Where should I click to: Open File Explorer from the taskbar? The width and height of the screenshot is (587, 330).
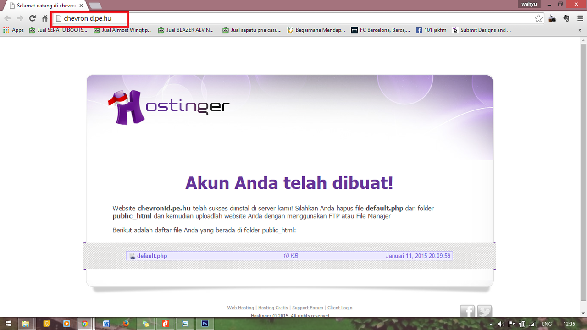26,324
